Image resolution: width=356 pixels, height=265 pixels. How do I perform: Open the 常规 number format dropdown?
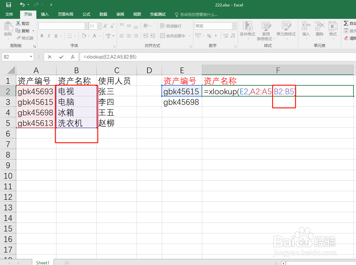click(x=233, y=26)
